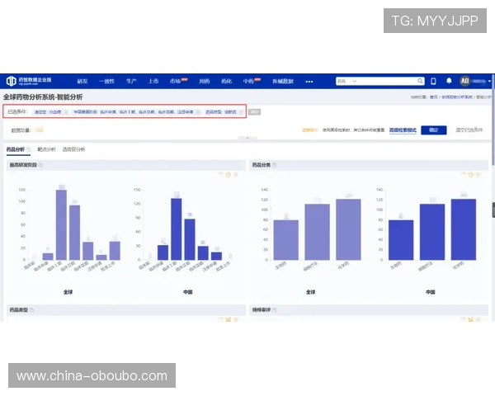Click tallest bar in 全球 research stage chart
This screenshot has width=495, height=396.
[61, 225]
